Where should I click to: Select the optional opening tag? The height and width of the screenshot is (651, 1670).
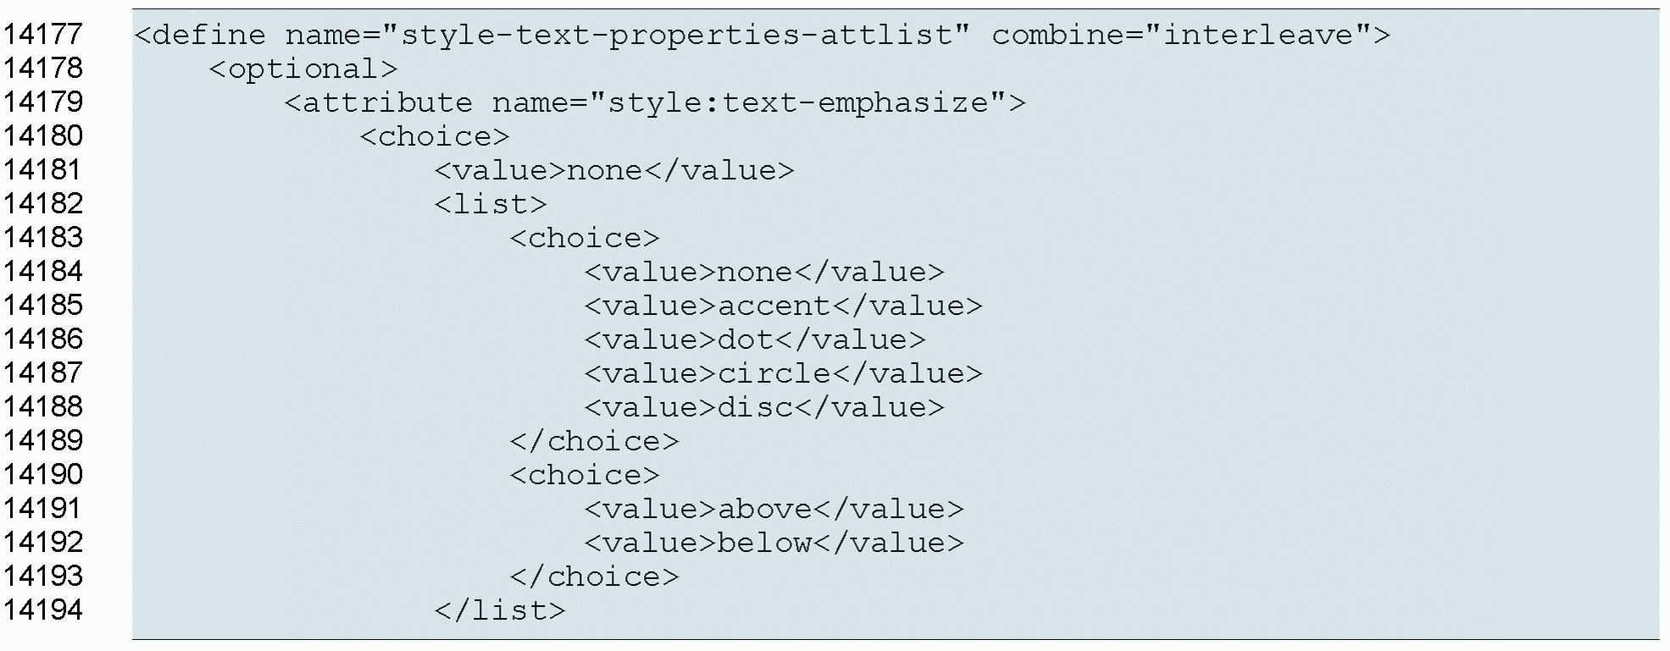tap(302, 69)
